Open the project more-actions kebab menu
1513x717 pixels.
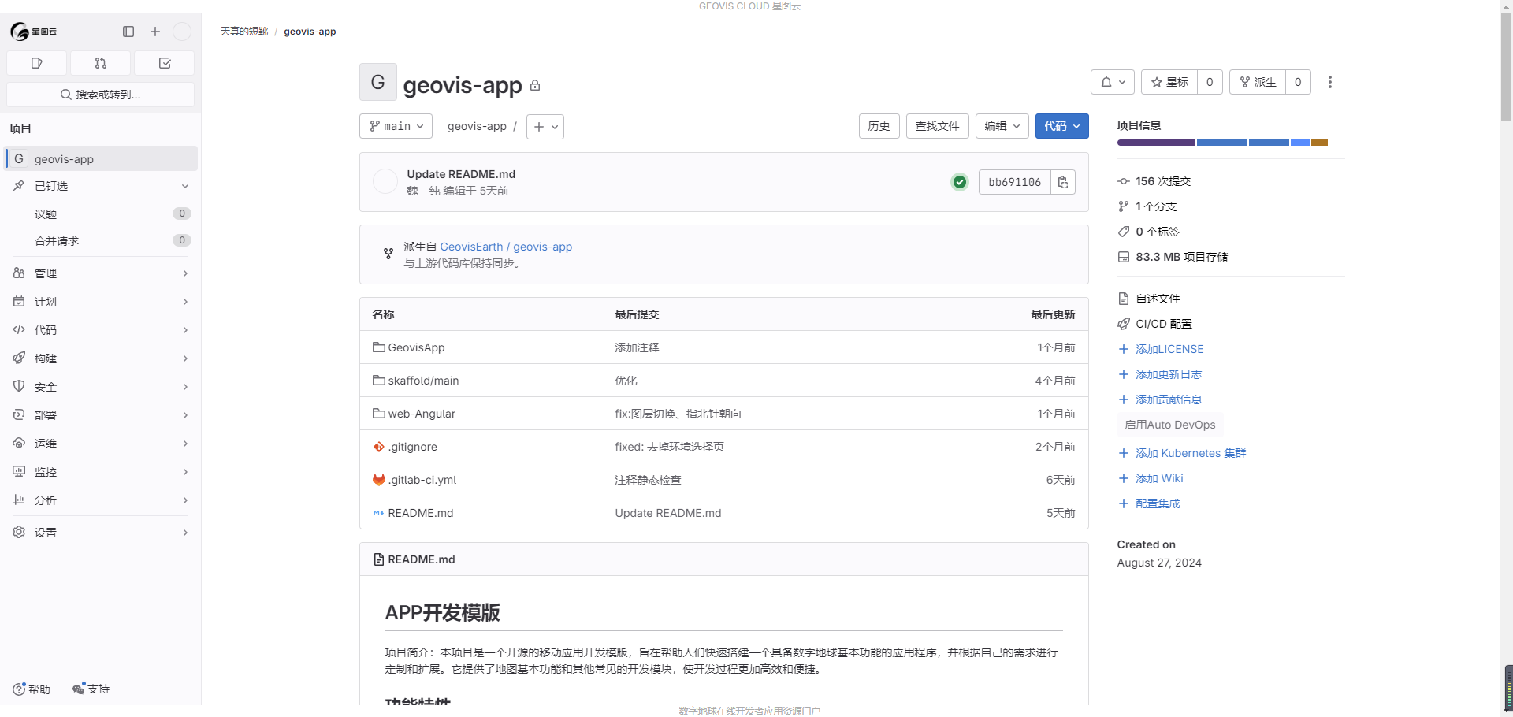point(1330,82)
